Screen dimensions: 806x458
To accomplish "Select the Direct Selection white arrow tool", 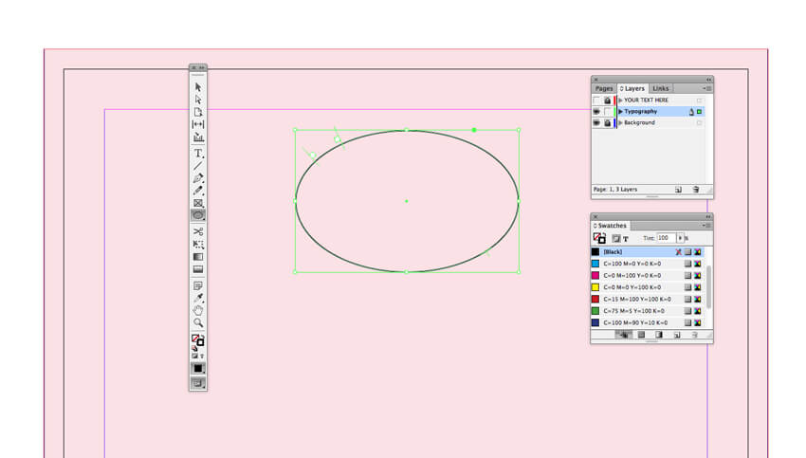I will coord(198,100).
